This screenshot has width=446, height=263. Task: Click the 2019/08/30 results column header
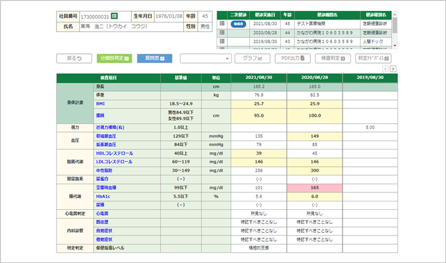click(370, 78)
